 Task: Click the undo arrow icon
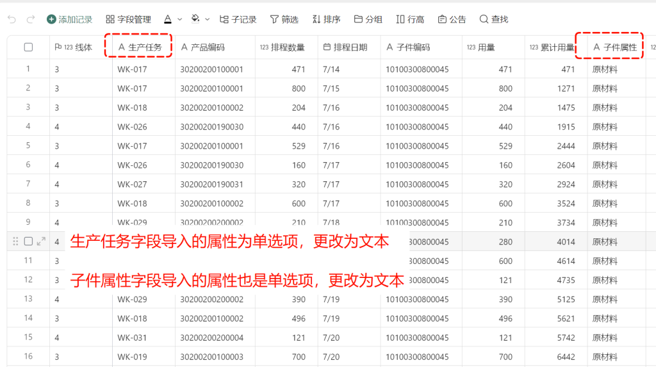pyautogui.click(x=12, y=19)
